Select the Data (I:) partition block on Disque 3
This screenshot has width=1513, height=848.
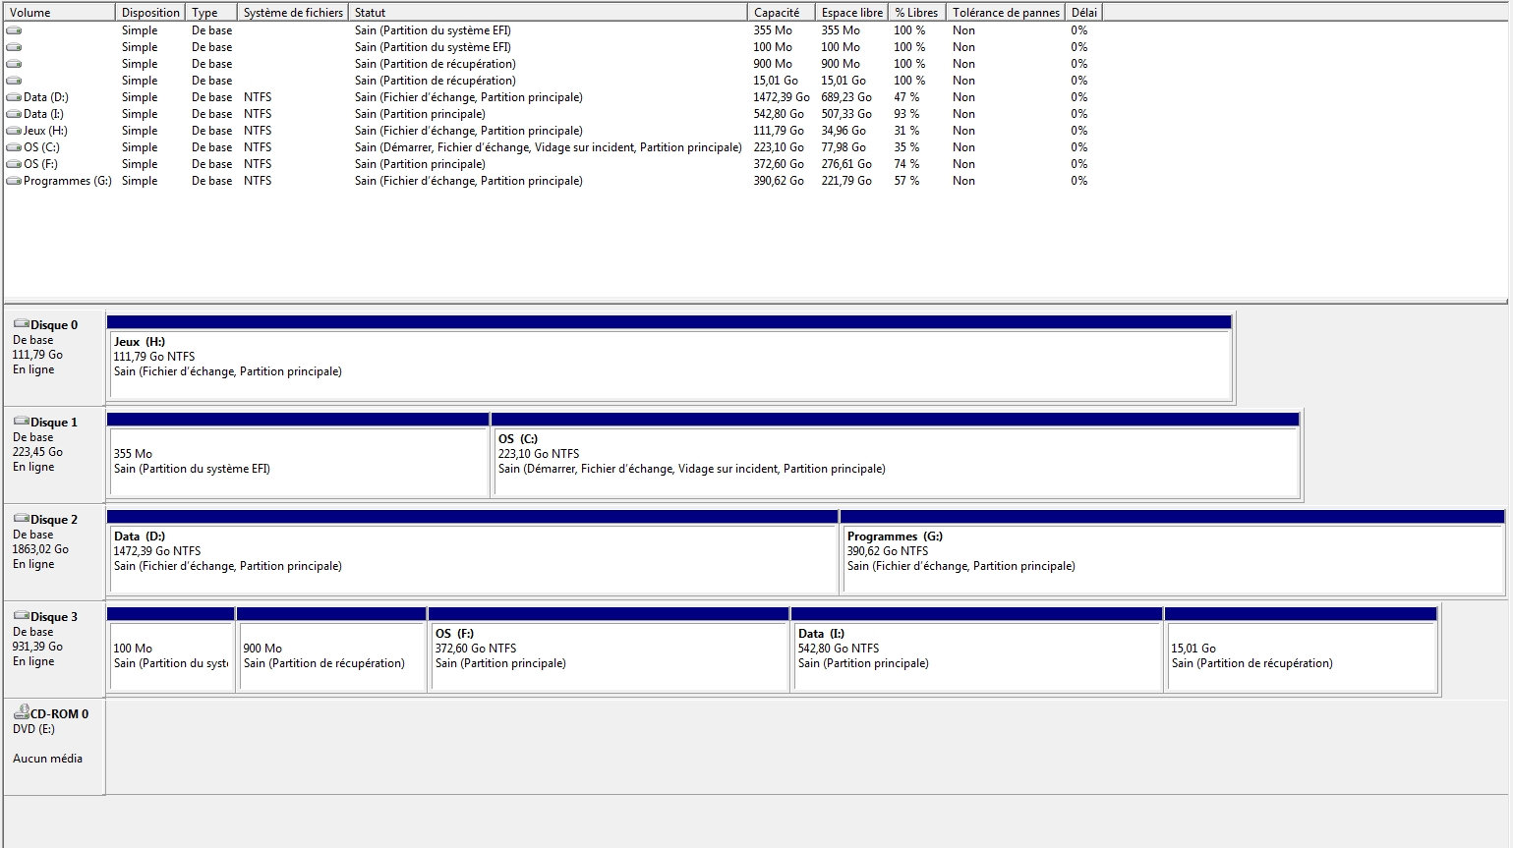977,650
